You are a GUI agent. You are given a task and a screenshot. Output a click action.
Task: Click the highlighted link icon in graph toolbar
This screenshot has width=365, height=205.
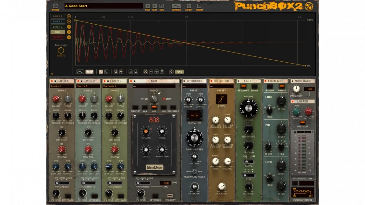90,72
